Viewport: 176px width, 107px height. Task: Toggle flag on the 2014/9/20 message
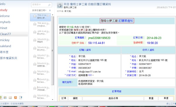[48, 40]
